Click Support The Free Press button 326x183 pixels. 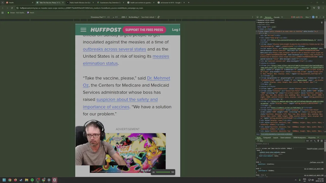coord(144,30)
